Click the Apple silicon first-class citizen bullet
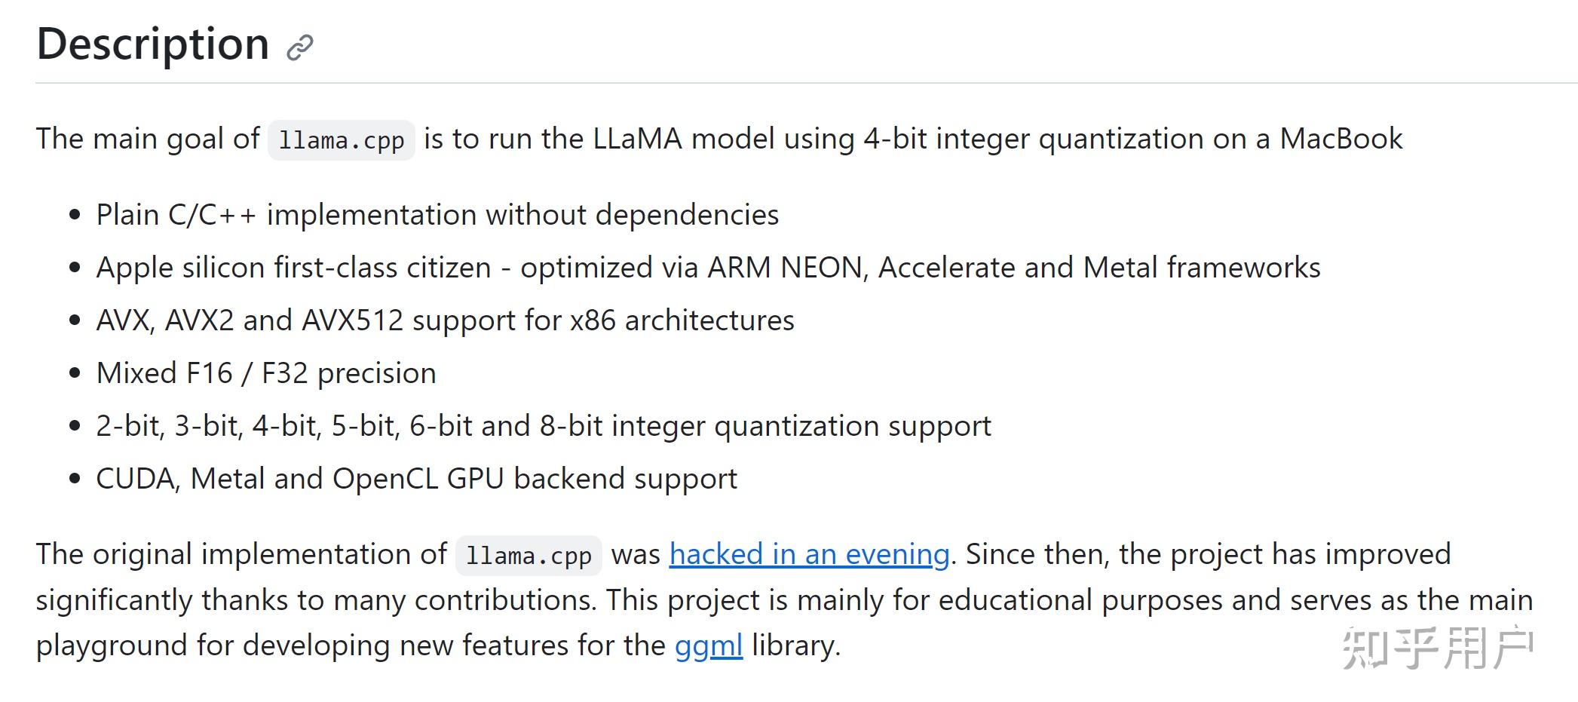This screenshot has width=1578, height=702. coord(708,268)
